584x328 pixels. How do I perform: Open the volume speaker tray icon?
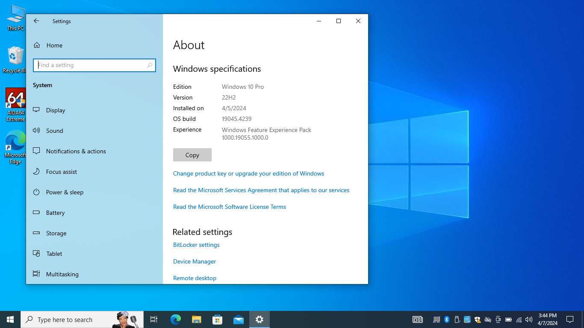click(x=529, y=319)
